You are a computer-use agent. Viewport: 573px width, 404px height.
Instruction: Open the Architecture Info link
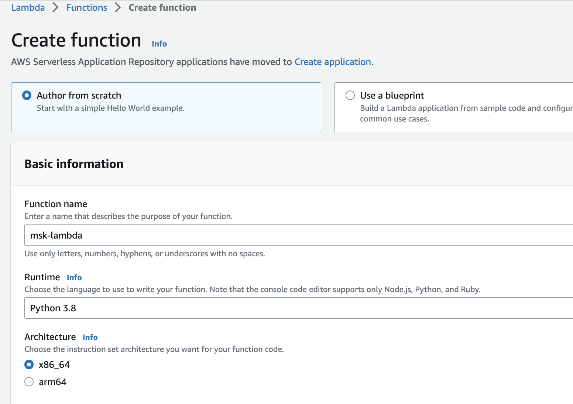(90, 337)
